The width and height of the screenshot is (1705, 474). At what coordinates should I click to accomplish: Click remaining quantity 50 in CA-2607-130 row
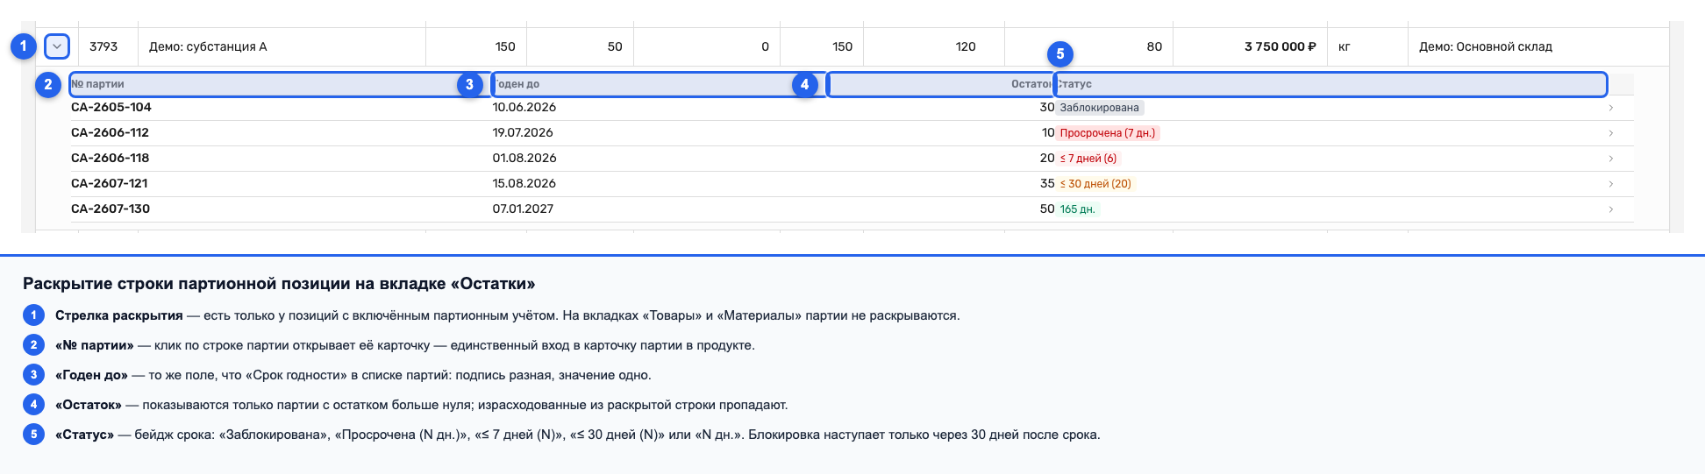tap(1047, 209)
